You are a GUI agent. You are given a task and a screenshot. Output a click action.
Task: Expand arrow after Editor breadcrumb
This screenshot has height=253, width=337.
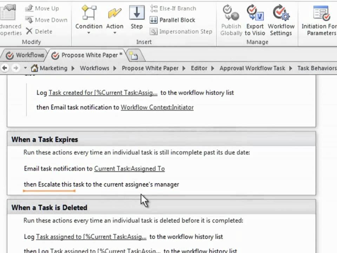213,69
